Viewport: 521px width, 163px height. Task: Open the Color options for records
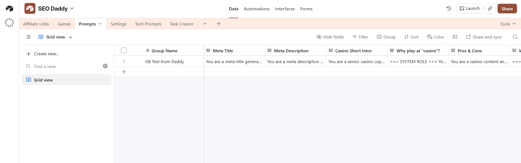pyautogui.click(x=436, y=37)
